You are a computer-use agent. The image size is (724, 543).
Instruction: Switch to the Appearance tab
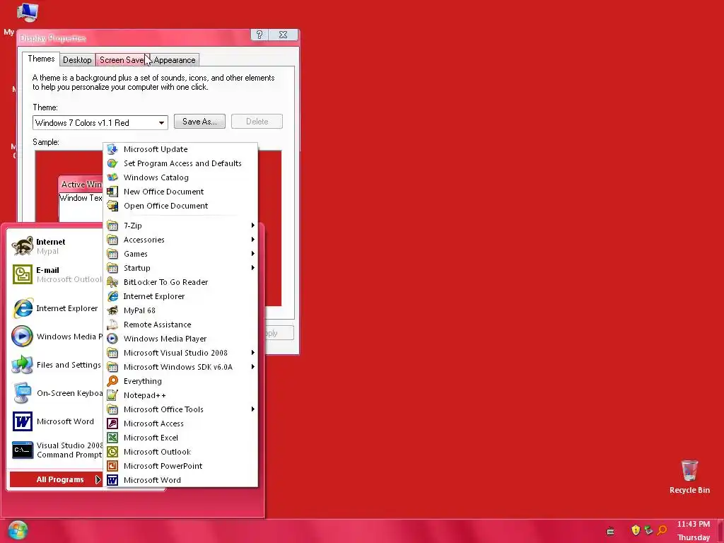point(174,60)
